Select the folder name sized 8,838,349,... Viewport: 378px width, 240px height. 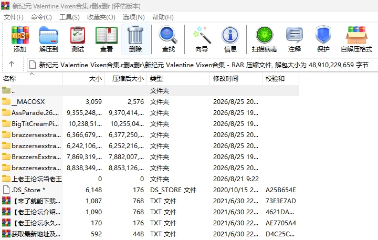click(x=36, y=168)
